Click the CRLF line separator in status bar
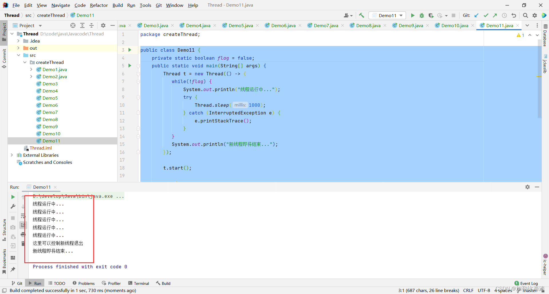549x294 pixels. pos(468,290)
